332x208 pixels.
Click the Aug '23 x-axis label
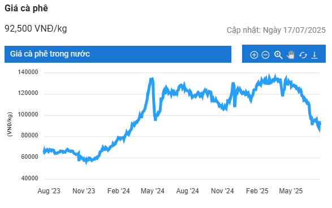[x=49, y=191]
